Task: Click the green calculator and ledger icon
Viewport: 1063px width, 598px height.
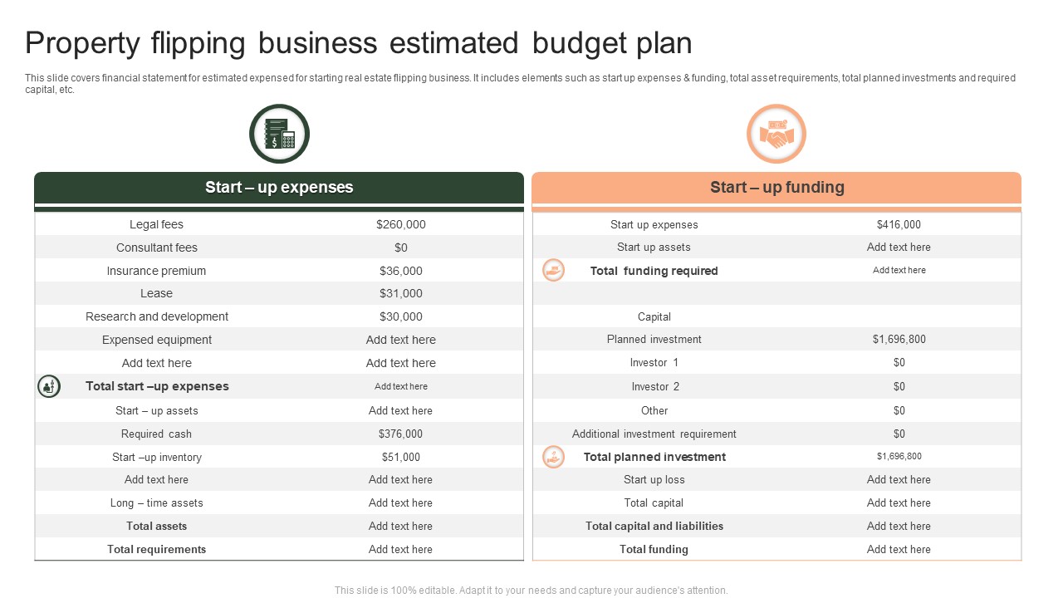Action: [x=279, y=134]
